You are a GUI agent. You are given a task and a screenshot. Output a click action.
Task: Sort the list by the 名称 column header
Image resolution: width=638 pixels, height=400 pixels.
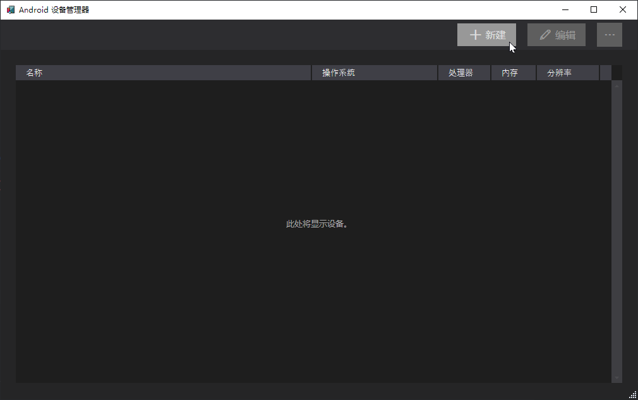click(163, 73)
